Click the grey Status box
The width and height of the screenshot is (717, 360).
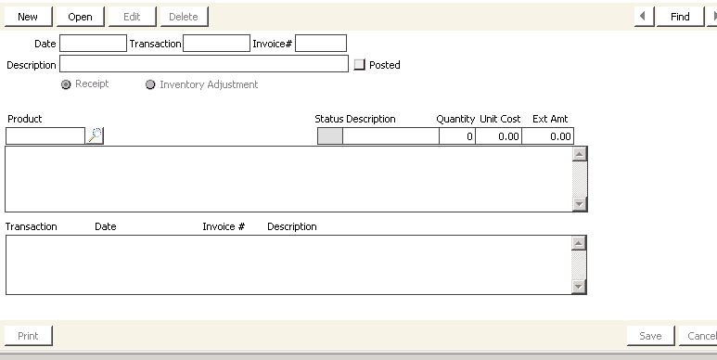[x=330, y=136]
